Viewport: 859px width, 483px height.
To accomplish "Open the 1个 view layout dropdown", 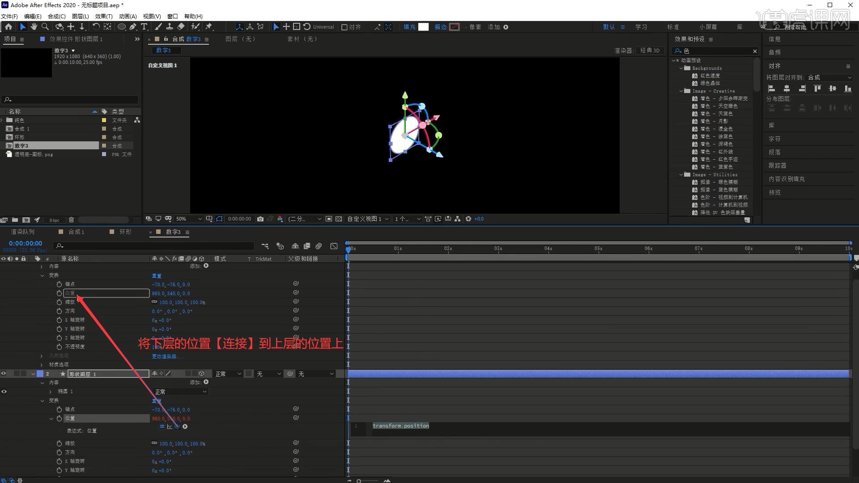I will pyautogui.click(x=407, y=219).
